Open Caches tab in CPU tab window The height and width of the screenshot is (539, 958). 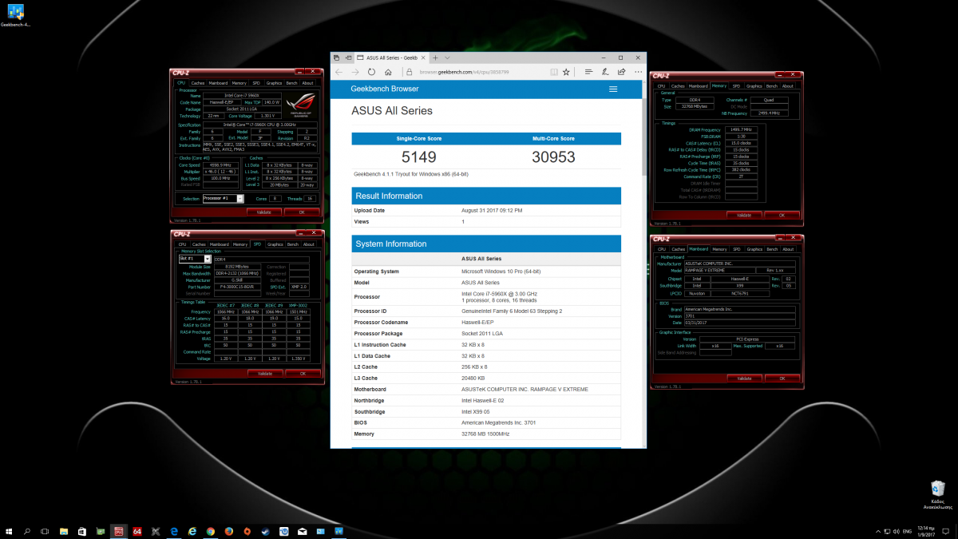coord(198,83)
